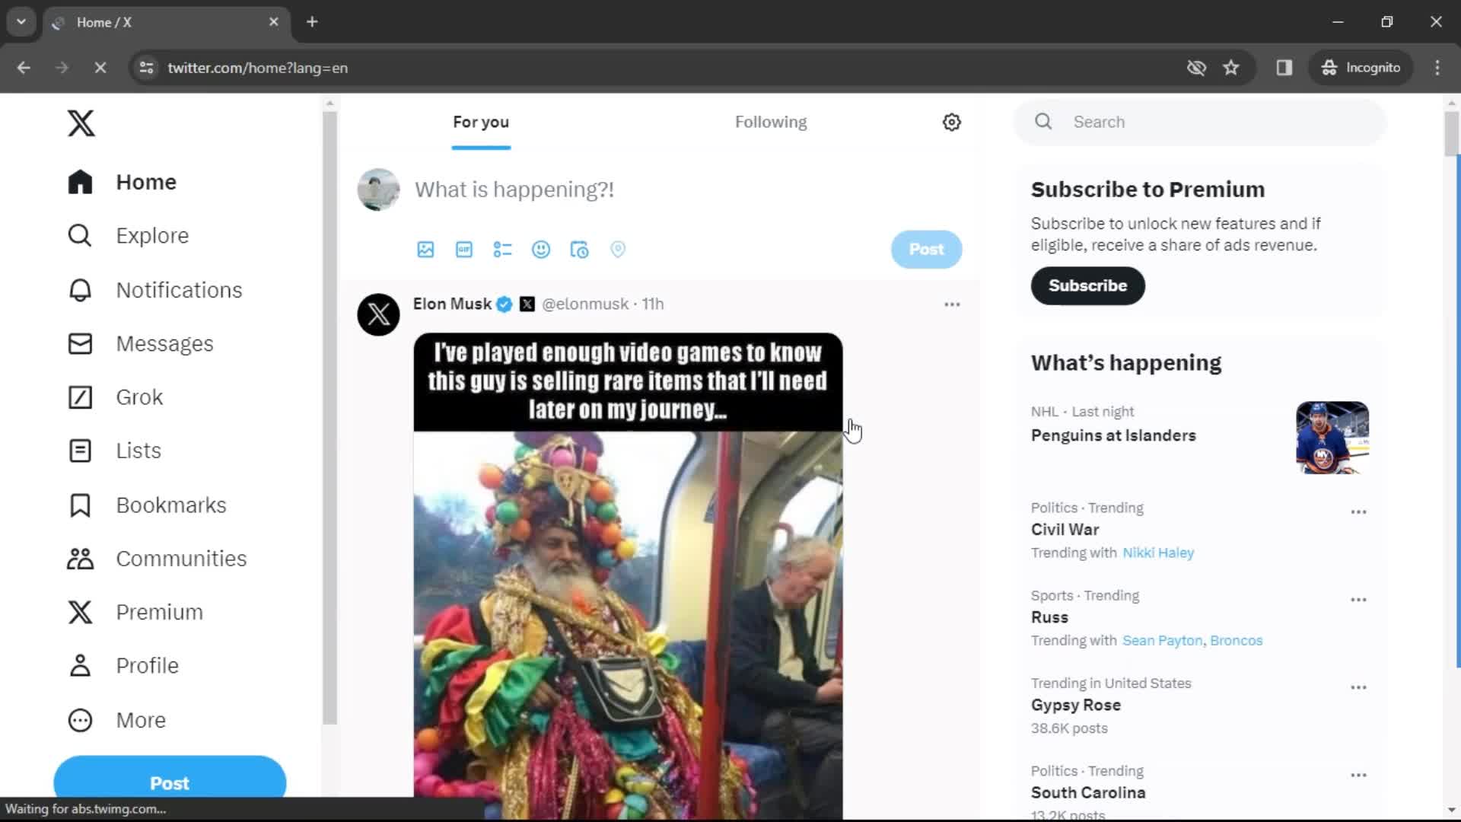
Task: Click the emoji picker icon
Action: coord(542,250)
